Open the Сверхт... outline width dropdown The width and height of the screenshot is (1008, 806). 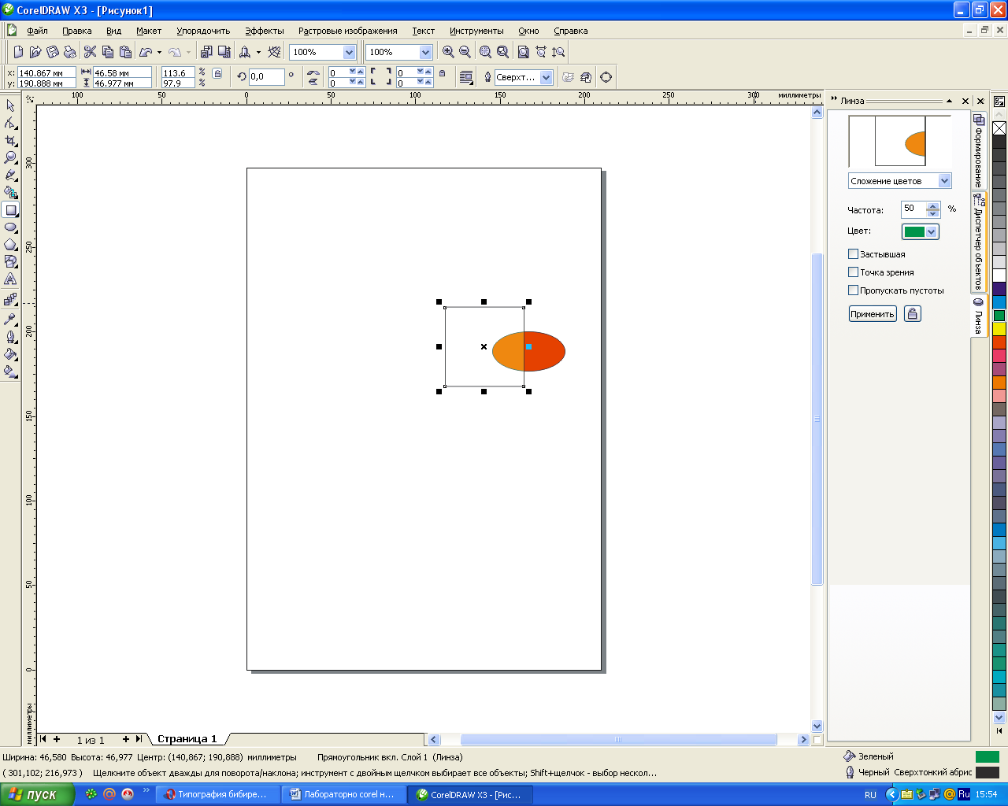point(547,77)
